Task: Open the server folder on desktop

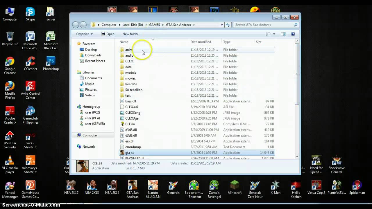Action: pyautogui.click(x=51, y=14)
